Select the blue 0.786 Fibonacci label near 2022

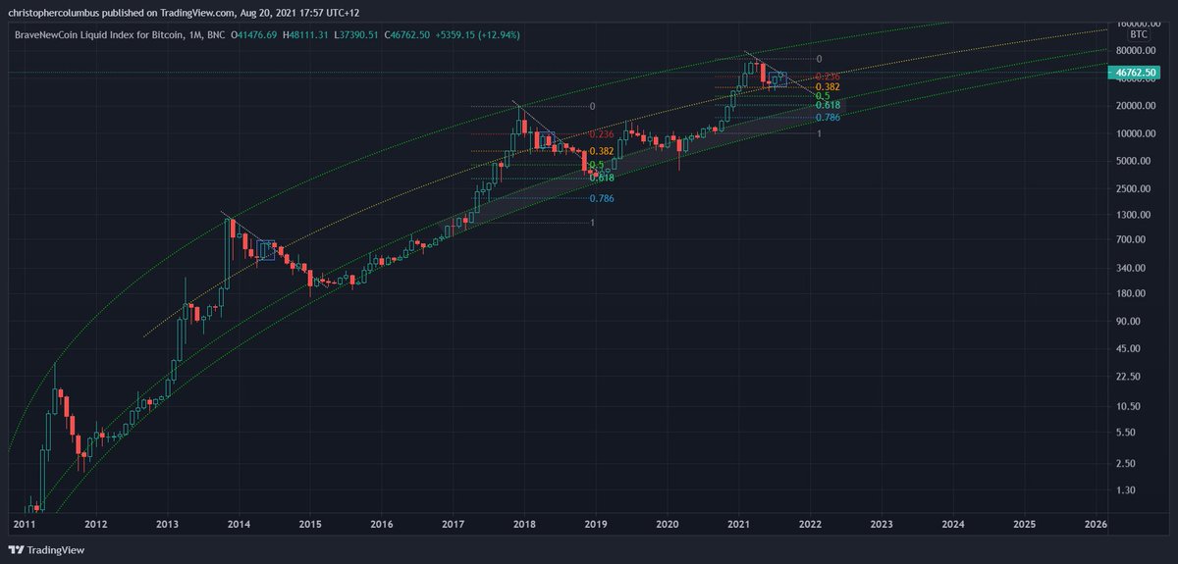click(x=828, y=118)
